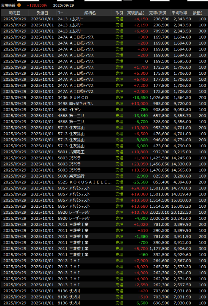
Task: Click the 取引 column header
Action: point(119,13)
